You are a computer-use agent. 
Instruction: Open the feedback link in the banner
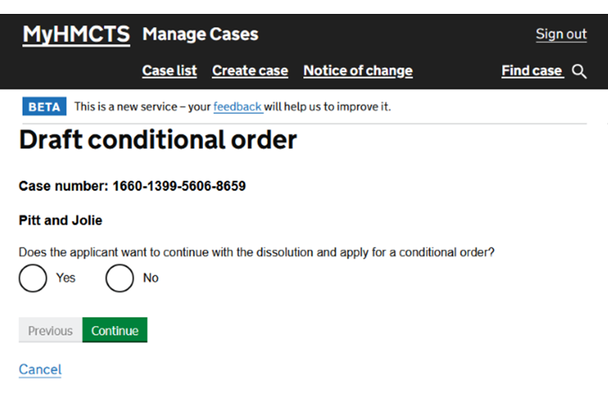(x=237, y=106)
